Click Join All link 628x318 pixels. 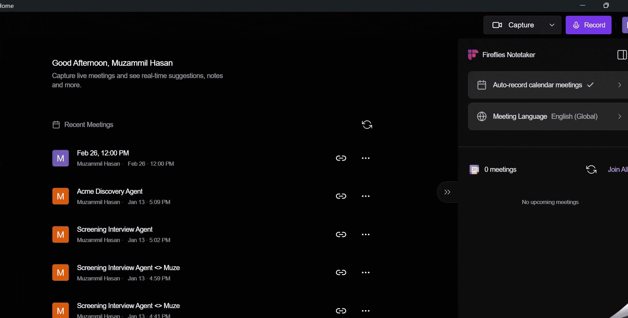click(617, 169)
